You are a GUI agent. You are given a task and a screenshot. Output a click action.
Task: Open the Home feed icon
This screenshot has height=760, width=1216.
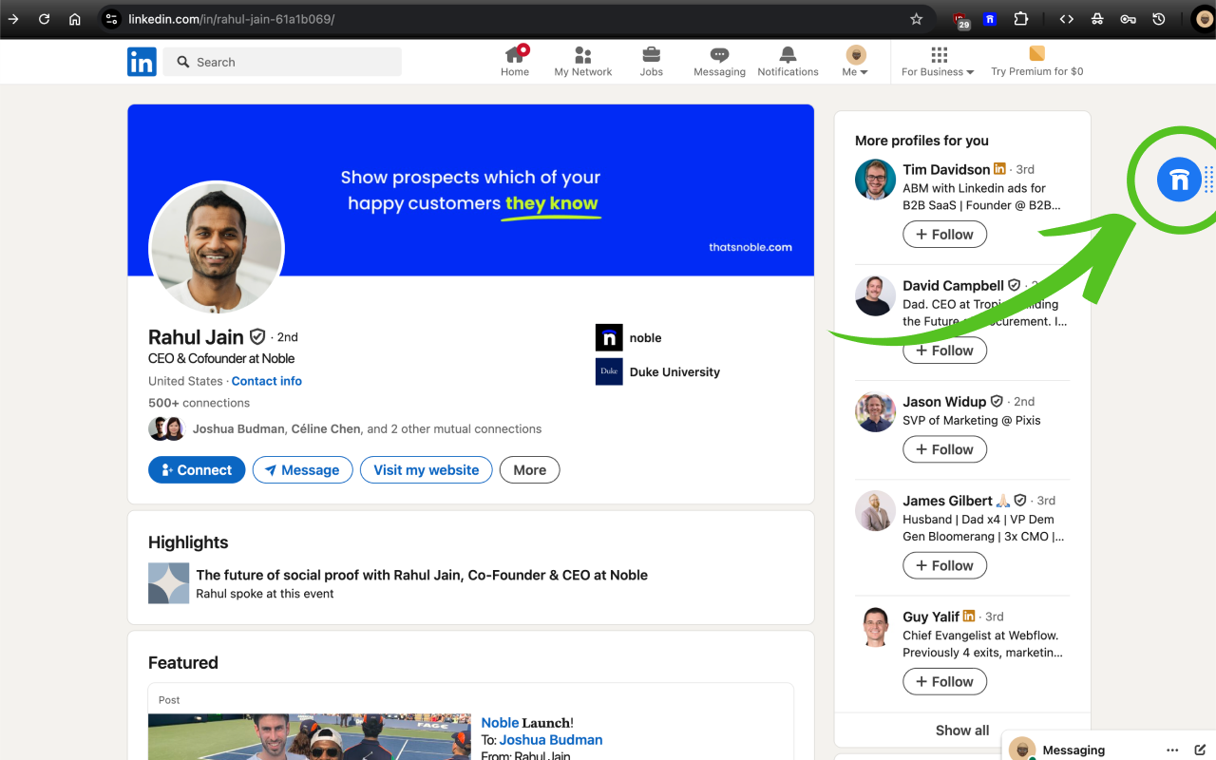coord(514,55)
